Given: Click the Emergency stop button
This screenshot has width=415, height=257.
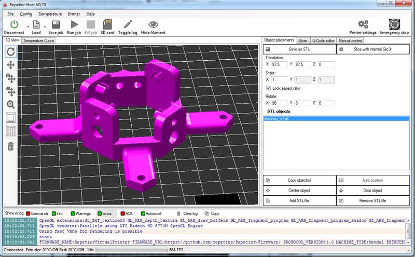Looking at the screenshot, I should (x=398, y=24).
